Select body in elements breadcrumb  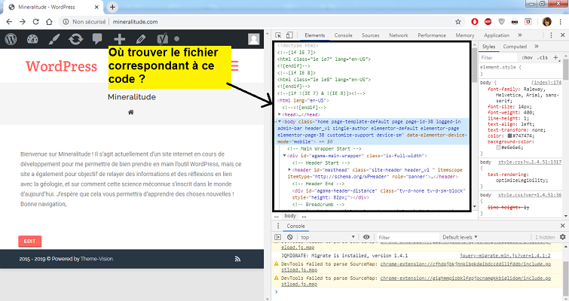click(x=290, y=216)
